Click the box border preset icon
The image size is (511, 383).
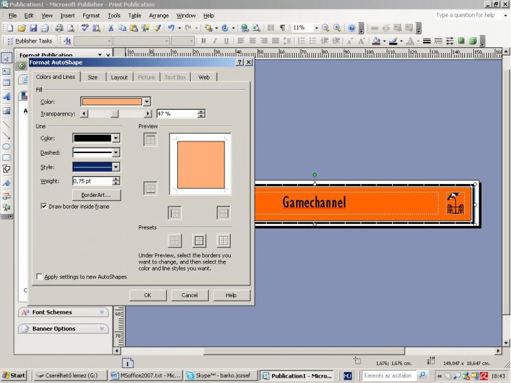[x=198, y=241]
